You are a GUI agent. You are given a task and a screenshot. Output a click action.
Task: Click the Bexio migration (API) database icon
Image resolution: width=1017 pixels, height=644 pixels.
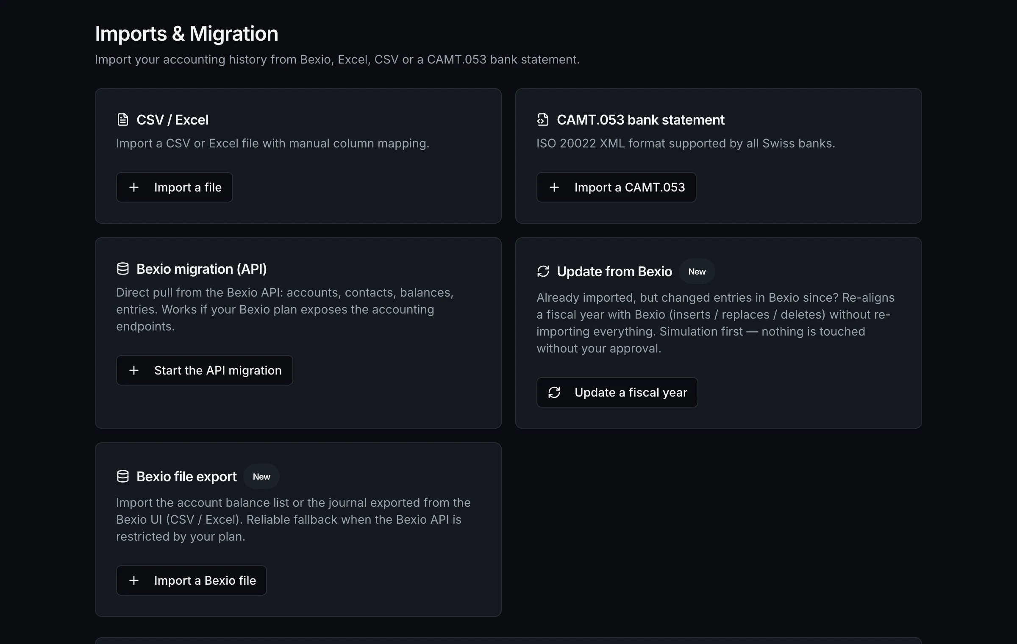122,269
